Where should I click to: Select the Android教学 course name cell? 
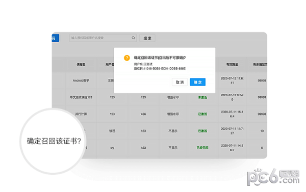click(x=81, y=80)
